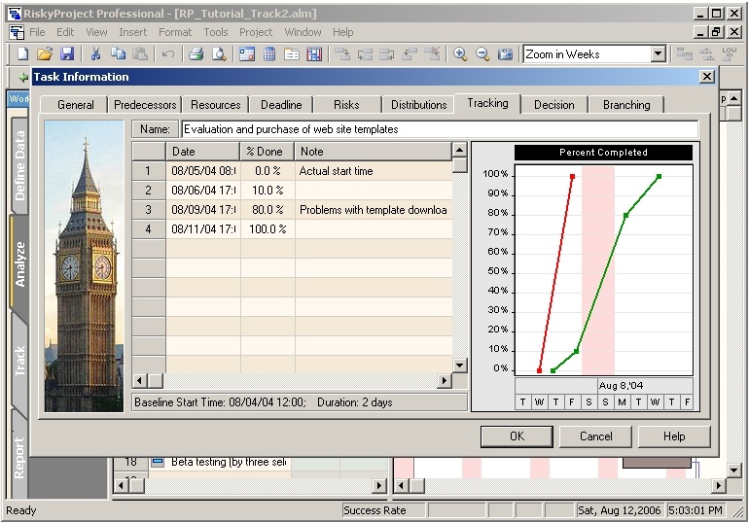749x523 pixels.
Task: Click the task information card icon
Action: [292, 53]
